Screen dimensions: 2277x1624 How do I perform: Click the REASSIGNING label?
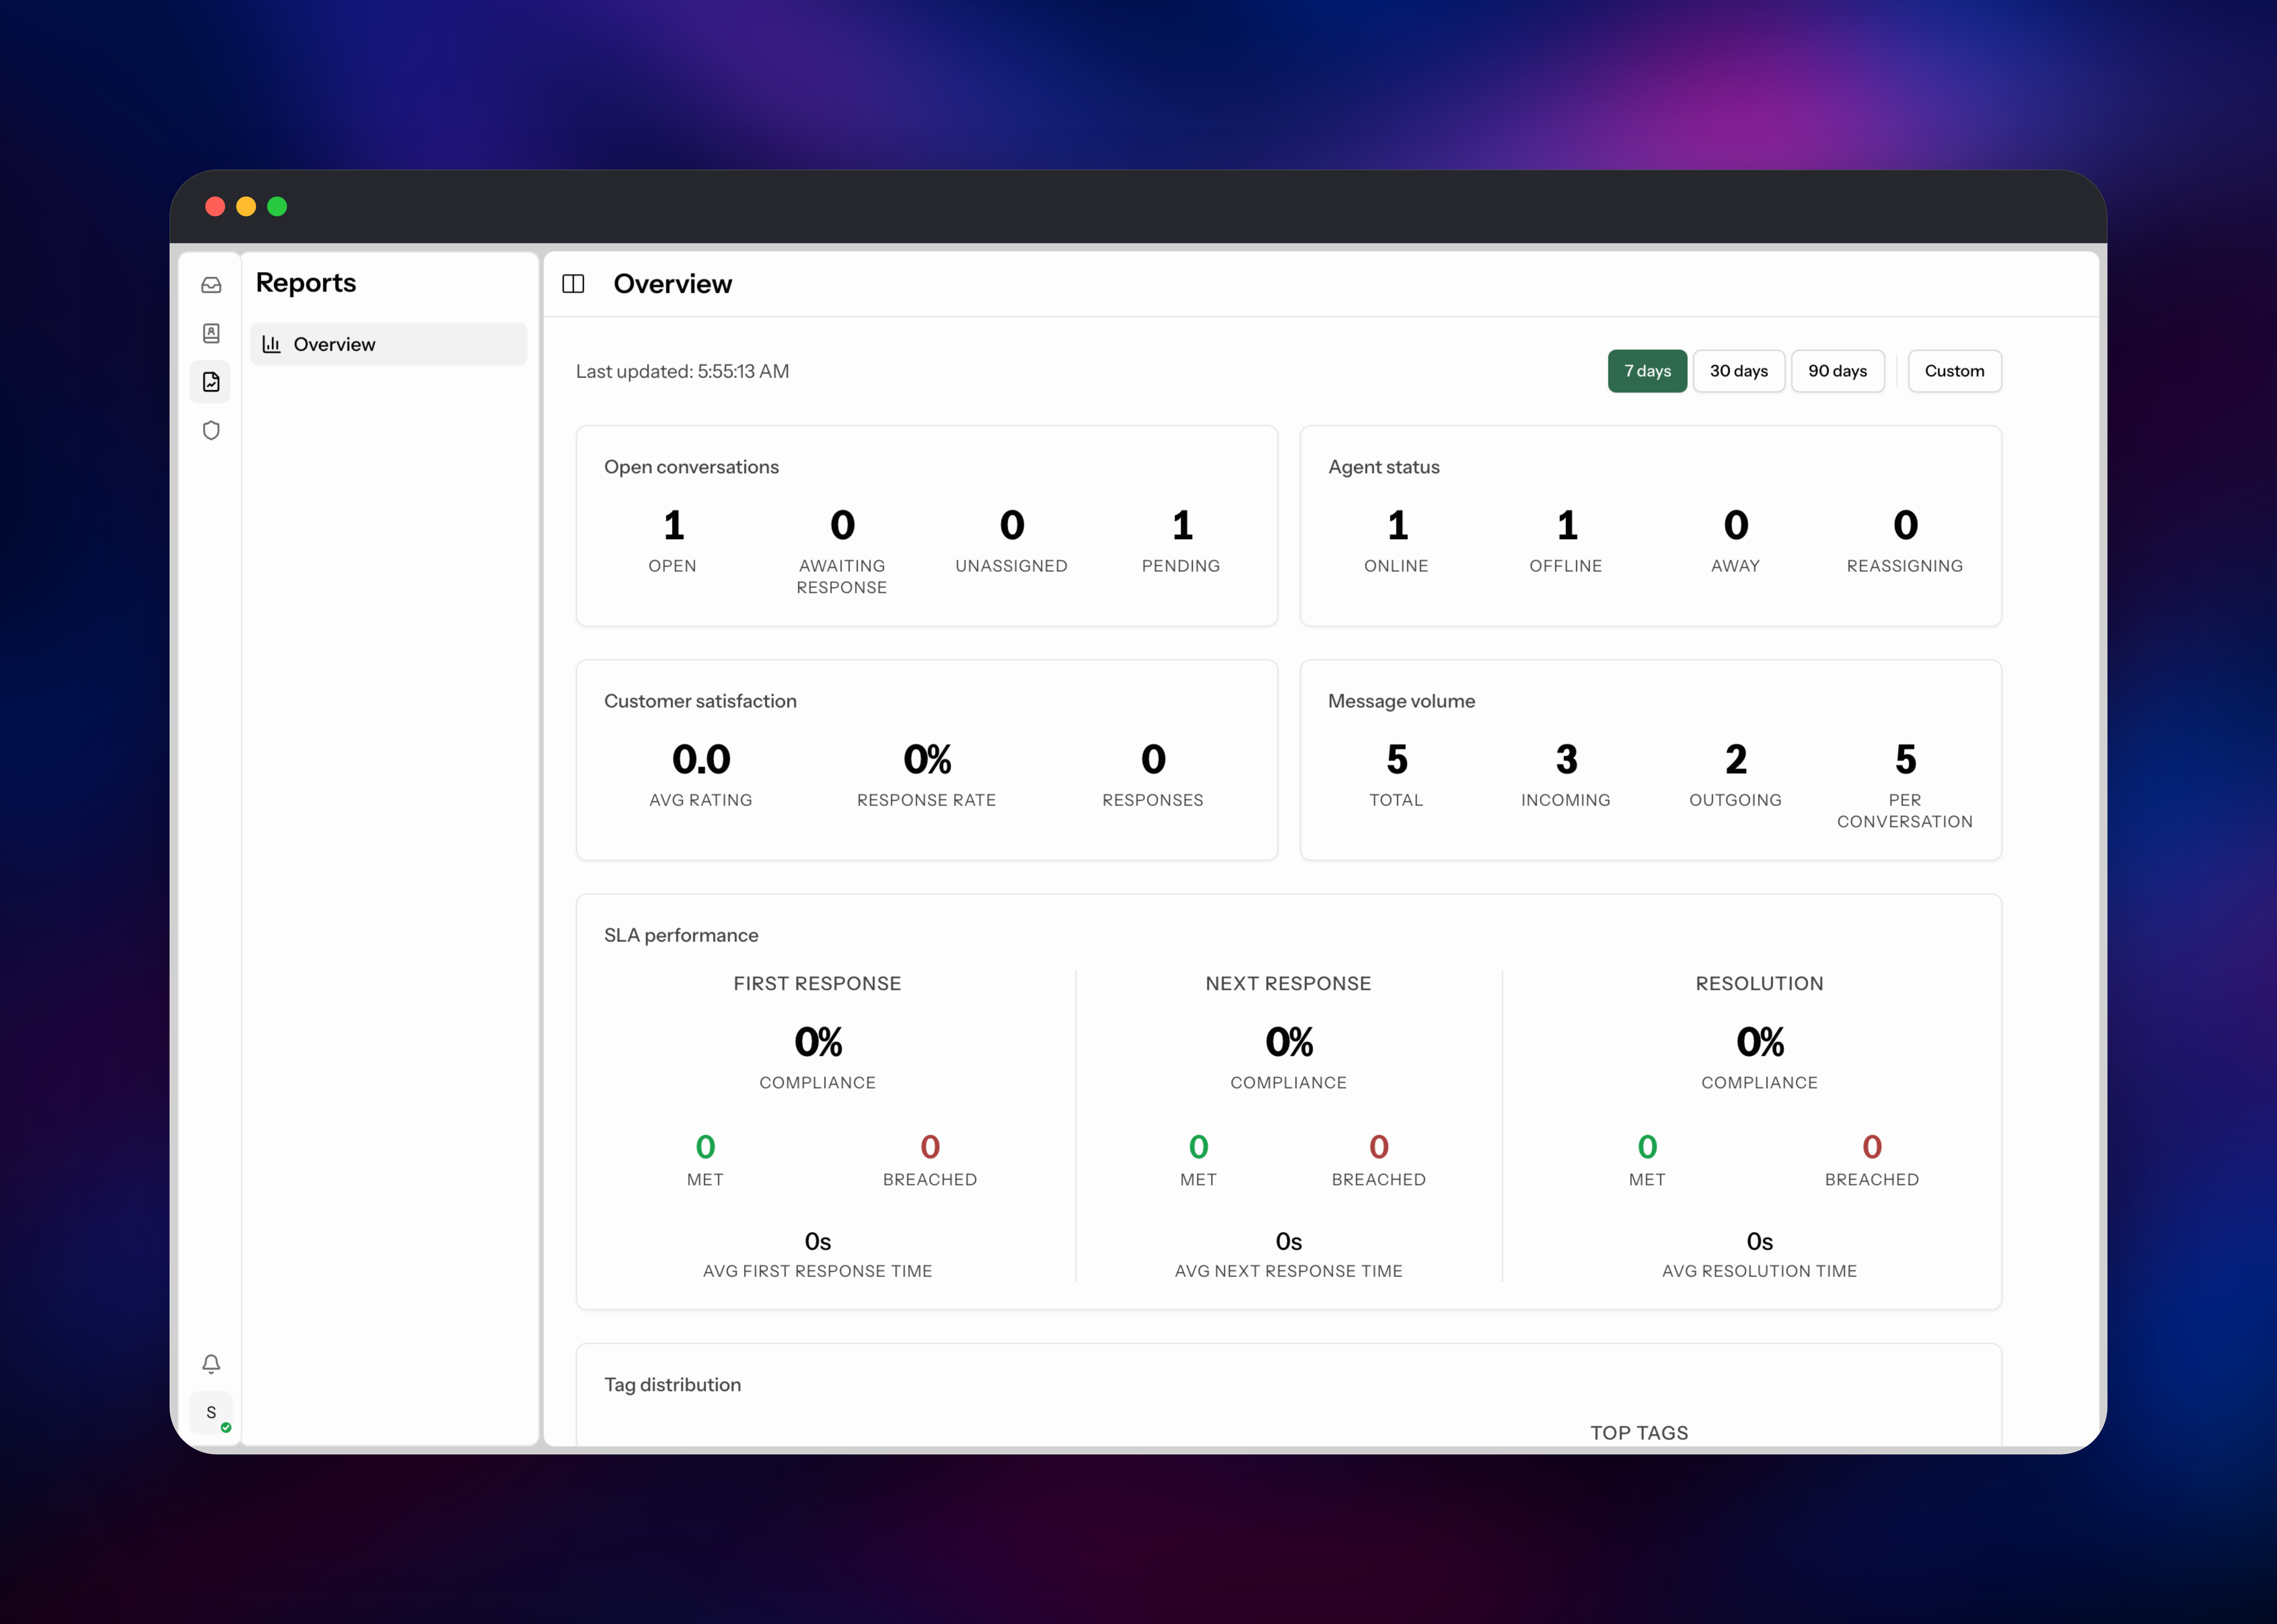tap(1905, 566)
